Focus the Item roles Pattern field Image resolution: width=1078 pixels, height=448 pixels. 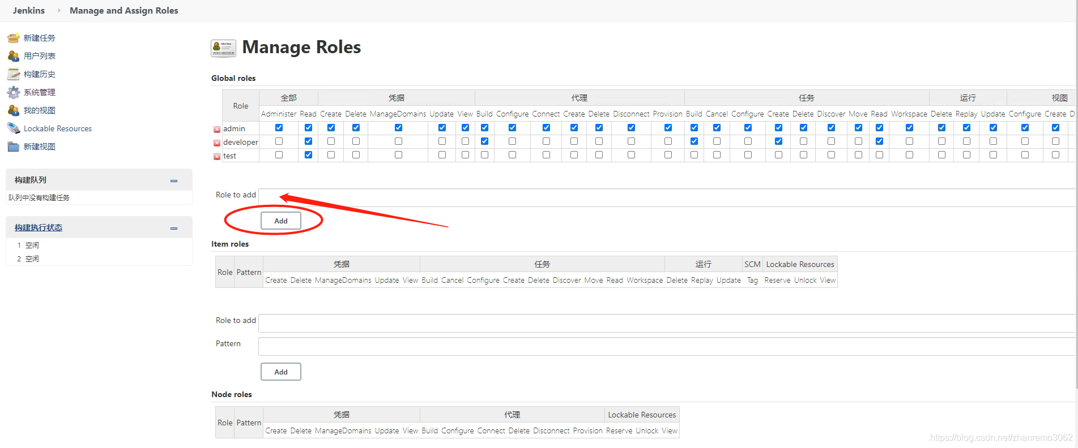click(667, 346)
